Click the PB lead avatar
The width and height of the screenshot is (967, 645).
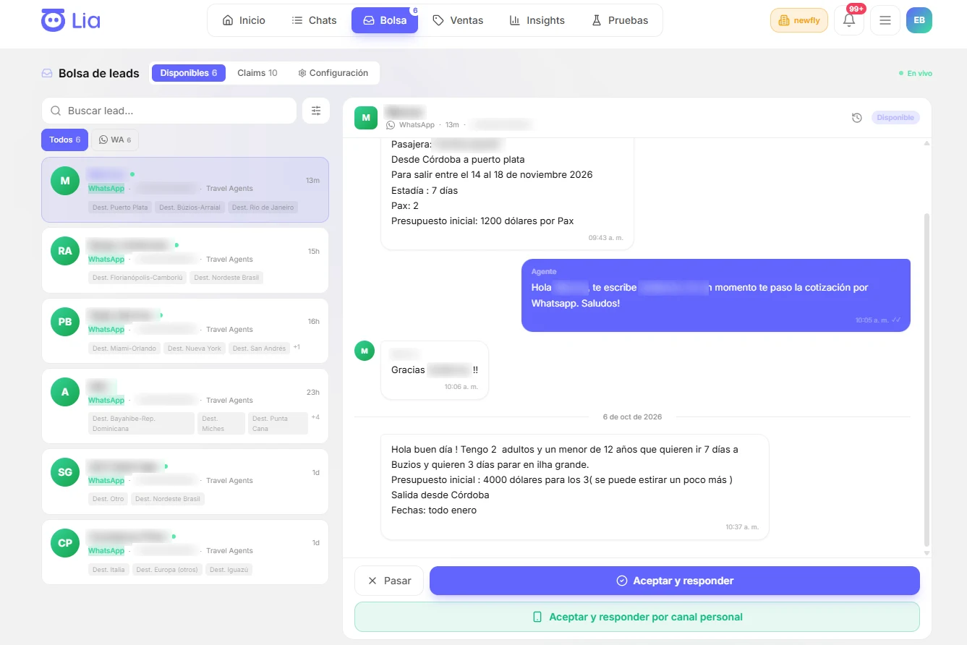coord(65,322)
